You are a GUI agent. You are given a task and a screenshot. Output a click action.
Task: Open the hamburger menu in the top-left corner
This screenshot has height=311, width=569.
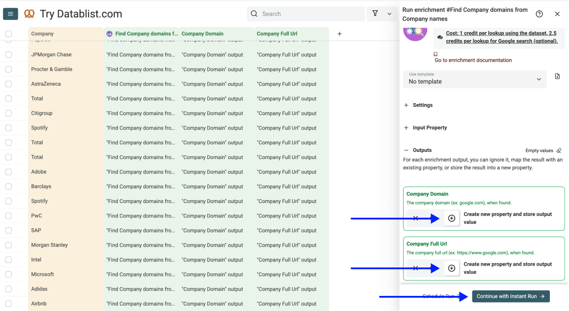(x=10, y=13)
